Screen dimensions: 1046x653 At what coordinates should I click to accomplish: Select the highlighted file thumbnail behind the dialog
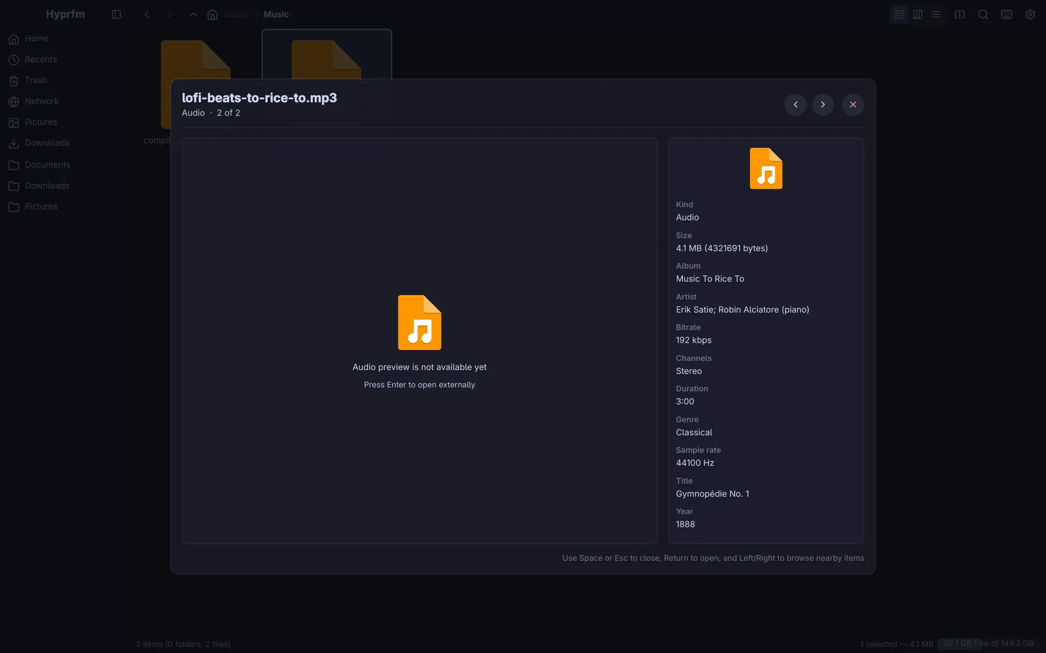click(326, 54)
